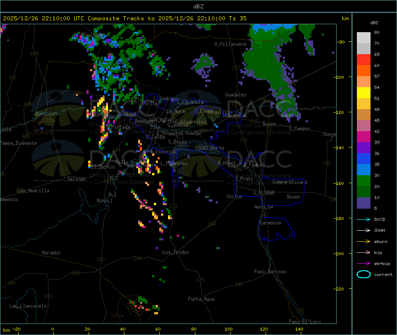Click the Guico map label

click(x=269, y=124)
